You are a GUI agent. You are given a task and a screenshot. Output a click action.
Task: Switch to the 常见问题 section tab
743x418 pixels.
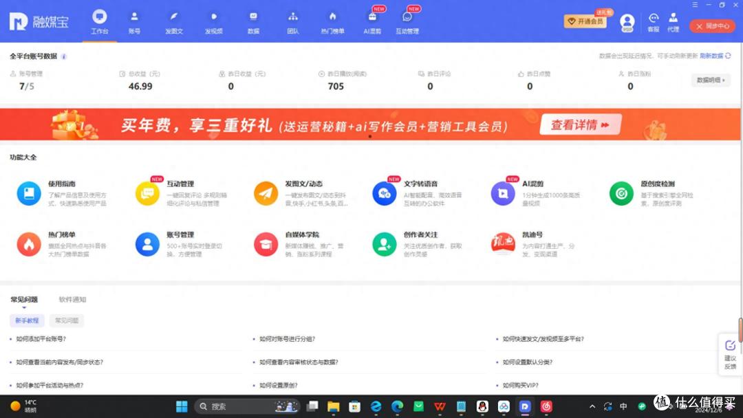click(24, 300)
